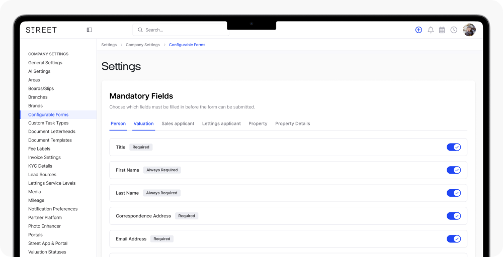The height and width of the screenshot is (257, 503).
Task: Open Boards/Slips in sidebar
Action: point(41,89)
